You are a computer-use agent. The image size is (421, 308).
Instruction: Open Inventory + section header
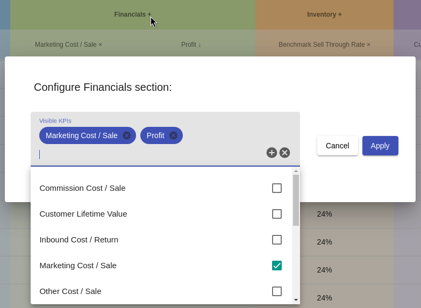click(x=324, y=15)
